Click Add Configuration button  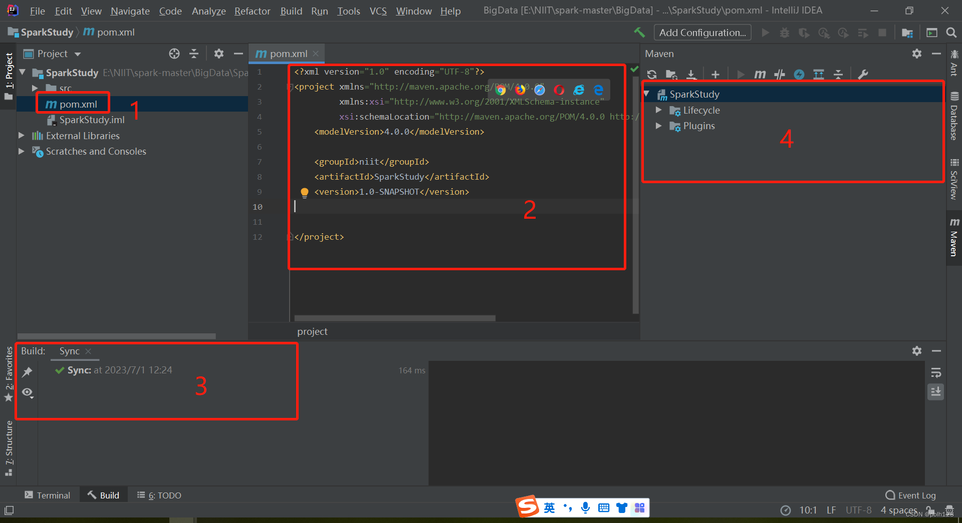pos(702,33)
